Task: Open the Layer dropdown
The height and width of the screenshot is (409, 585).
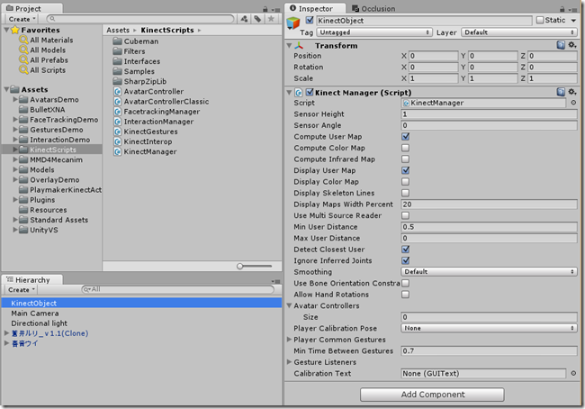Action: (519, 32)
